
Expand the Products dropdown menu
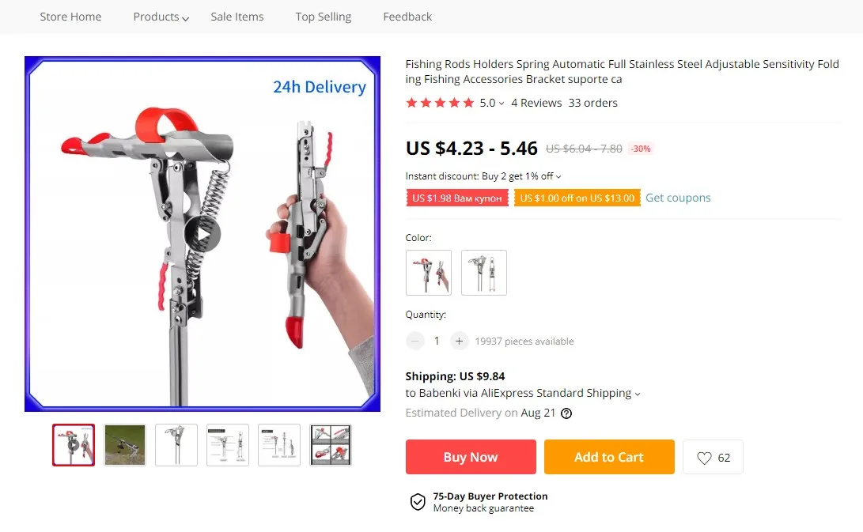coord(161,17)
